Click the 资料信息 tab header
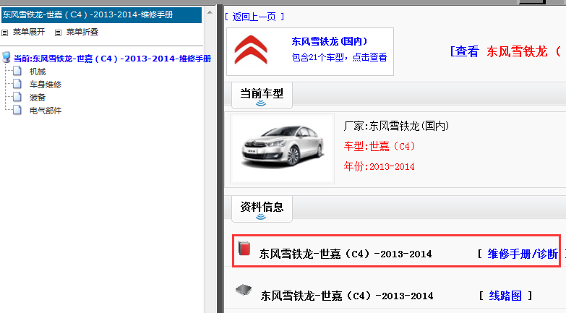The image size is (566, 313). tap(262, 209)
